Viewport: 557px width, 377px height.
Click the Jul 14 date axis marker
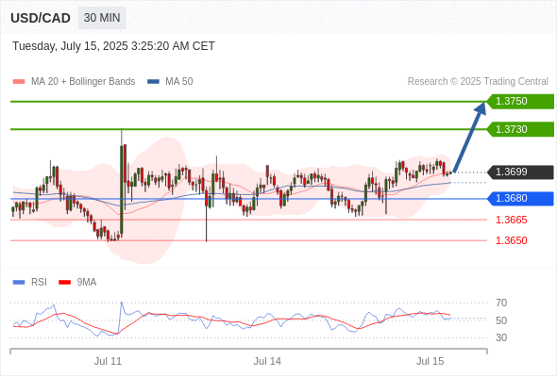click(267, 361)
